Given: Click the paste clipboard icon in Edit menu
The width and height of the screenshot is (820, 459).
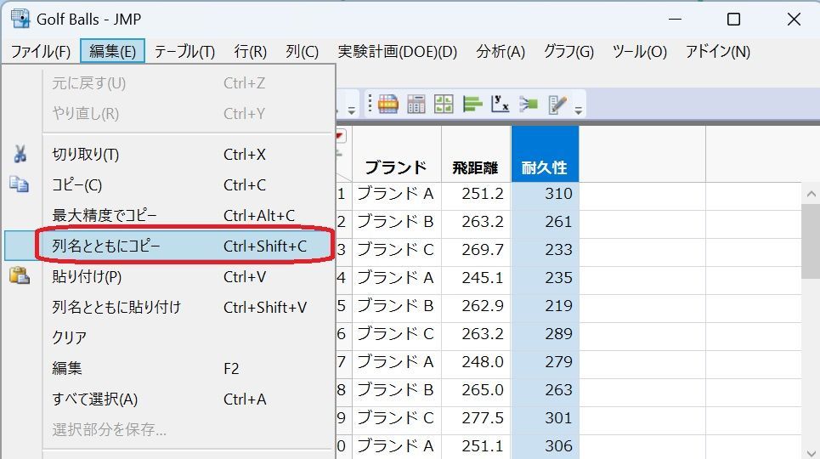Looking at the screenshot, I should (20, 275).
